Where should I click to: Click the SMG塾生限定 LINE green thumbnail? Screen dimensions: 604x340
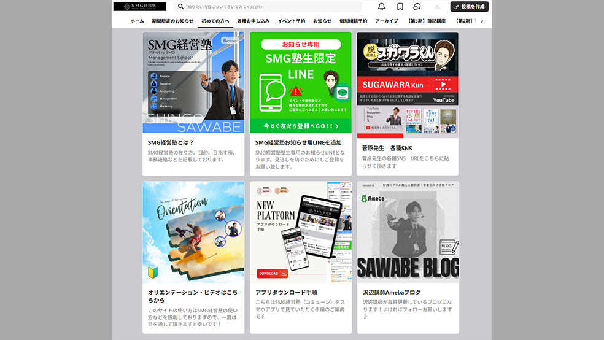tap(301, 83)
